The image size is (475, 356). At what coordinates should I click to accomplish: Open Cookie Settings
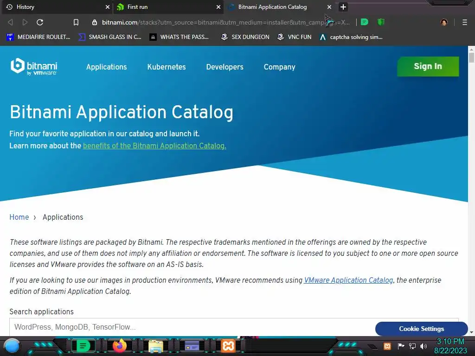421,329
